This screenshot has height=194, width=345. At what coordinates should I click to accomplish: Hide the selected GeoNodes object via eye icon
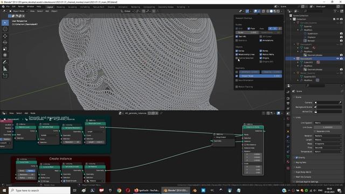point(337,59)
